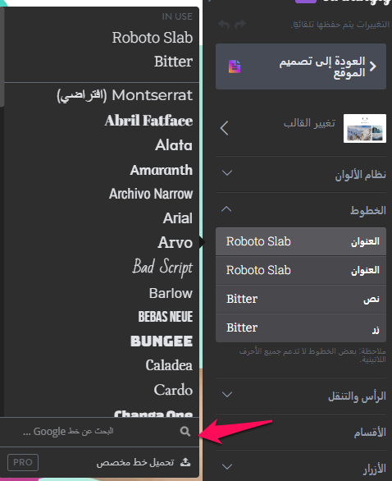Open second العنوان Roboto Slab font selector
The image size is (392, 481).
click(301, 270)
